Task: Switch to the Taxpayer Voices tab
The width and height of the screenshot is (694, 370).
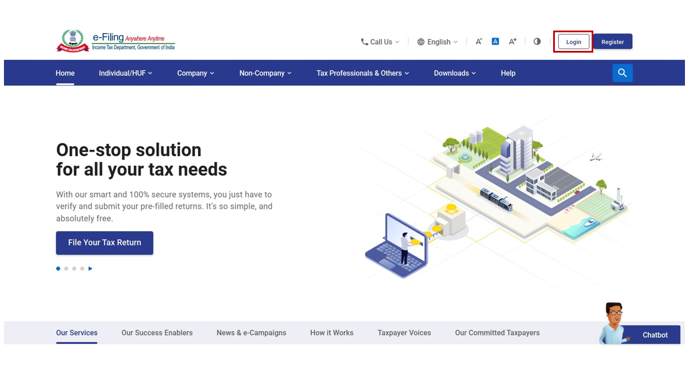Action: pos(404,333)
